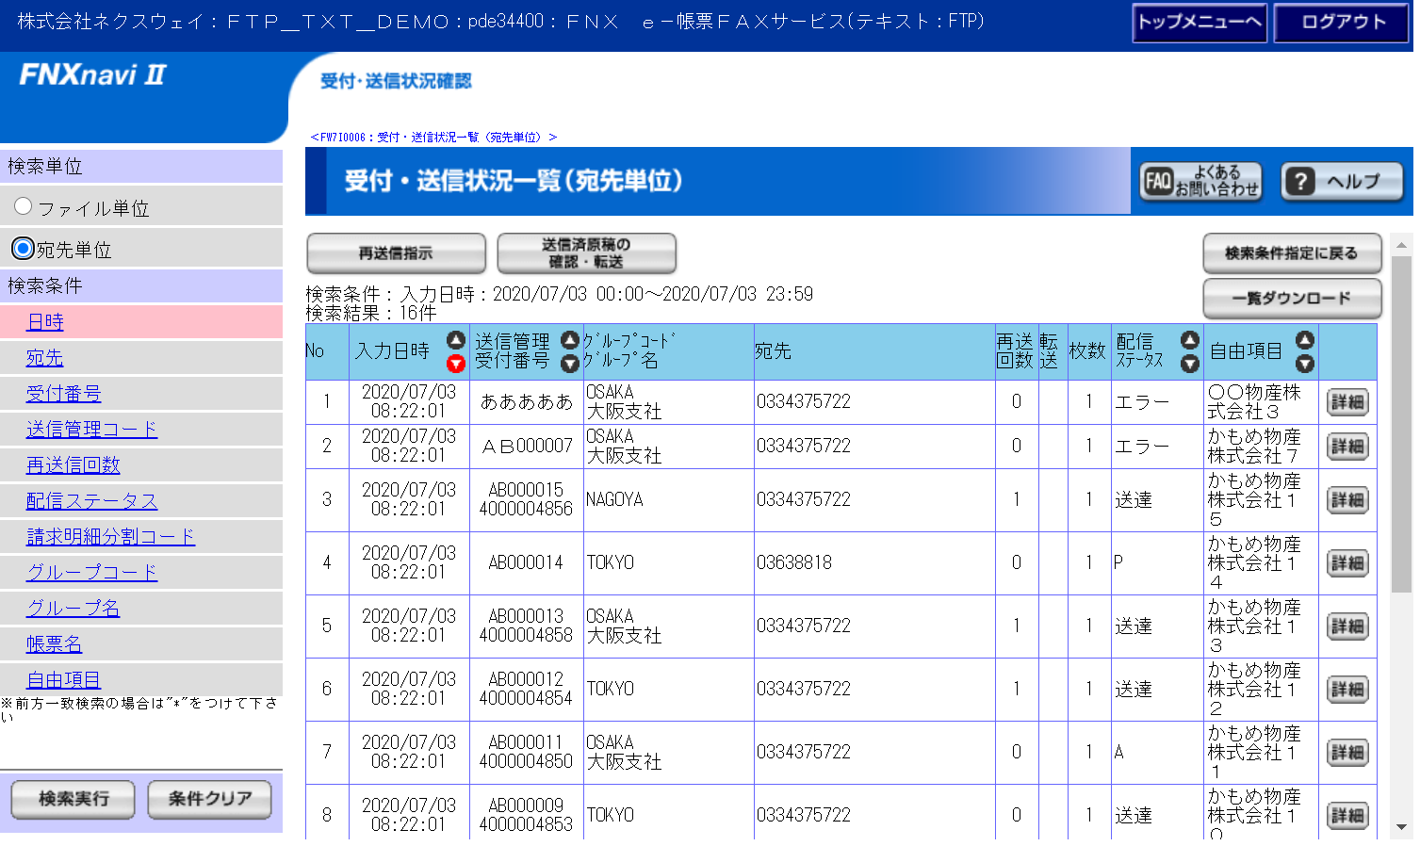Click the vertical scrollbar thumb
The image size is (1420, 846).
tap(1402, 424)
